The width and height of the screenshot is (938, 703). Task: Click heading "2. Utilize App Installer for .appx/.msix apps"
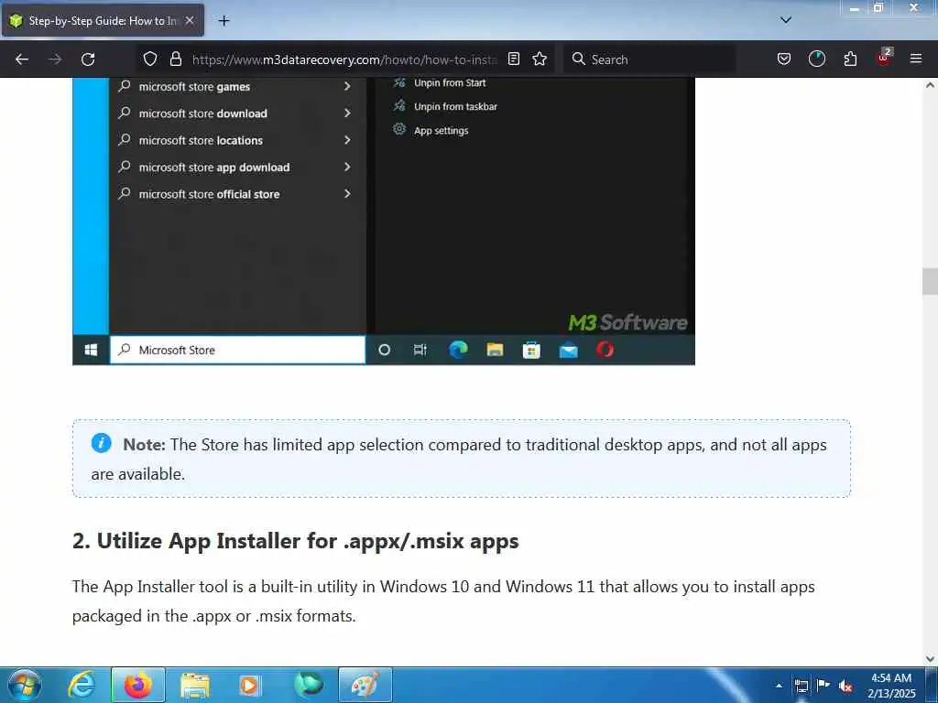[x=296, y=541]
